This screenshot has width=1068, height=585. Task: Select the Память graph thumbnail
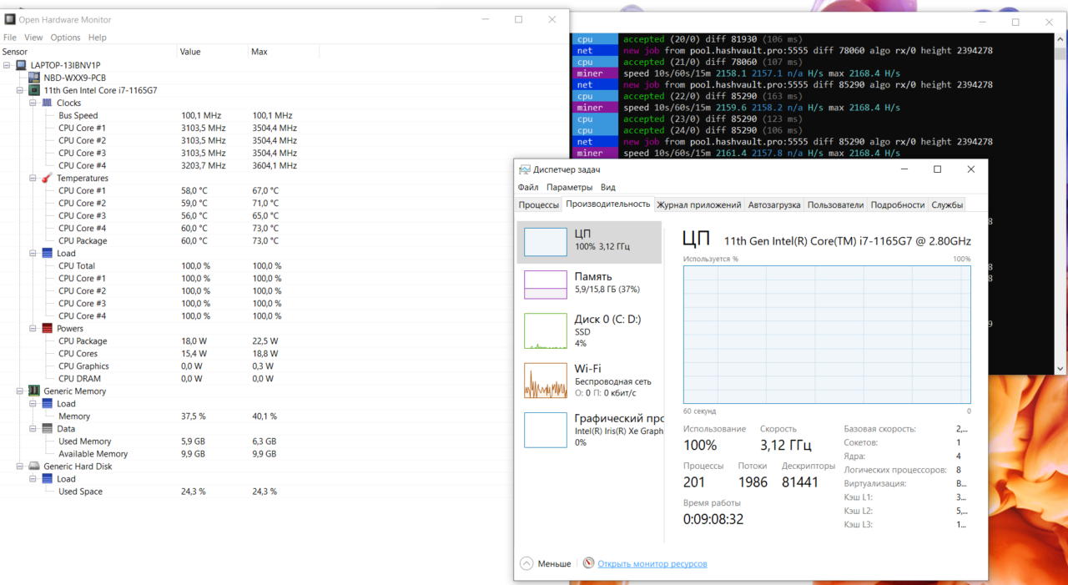pos(545,285)
